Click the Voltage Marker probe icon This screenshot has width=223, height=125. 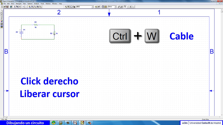(119, 7)
